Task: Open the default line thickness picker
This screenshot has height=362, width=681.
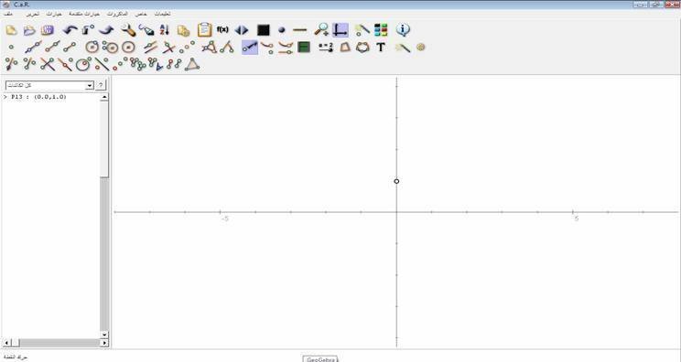Action: (x=299, y=30)
